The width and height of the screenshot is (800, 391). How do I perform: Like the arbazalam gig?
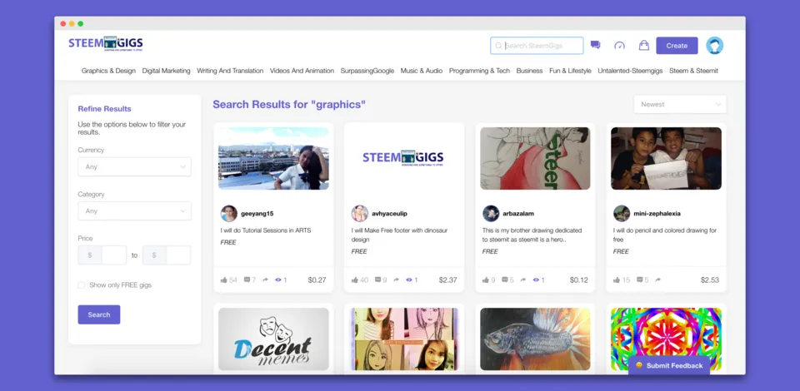coord(486,280)
